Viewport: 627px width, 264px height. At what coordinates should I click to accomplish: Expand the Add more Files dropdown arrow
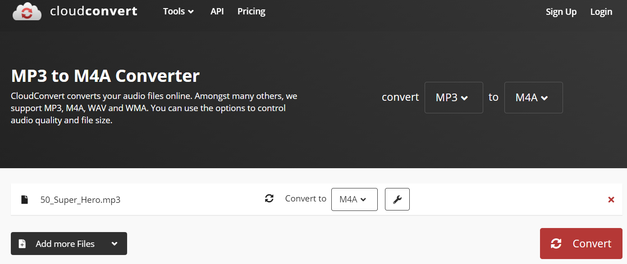point(114,244)
